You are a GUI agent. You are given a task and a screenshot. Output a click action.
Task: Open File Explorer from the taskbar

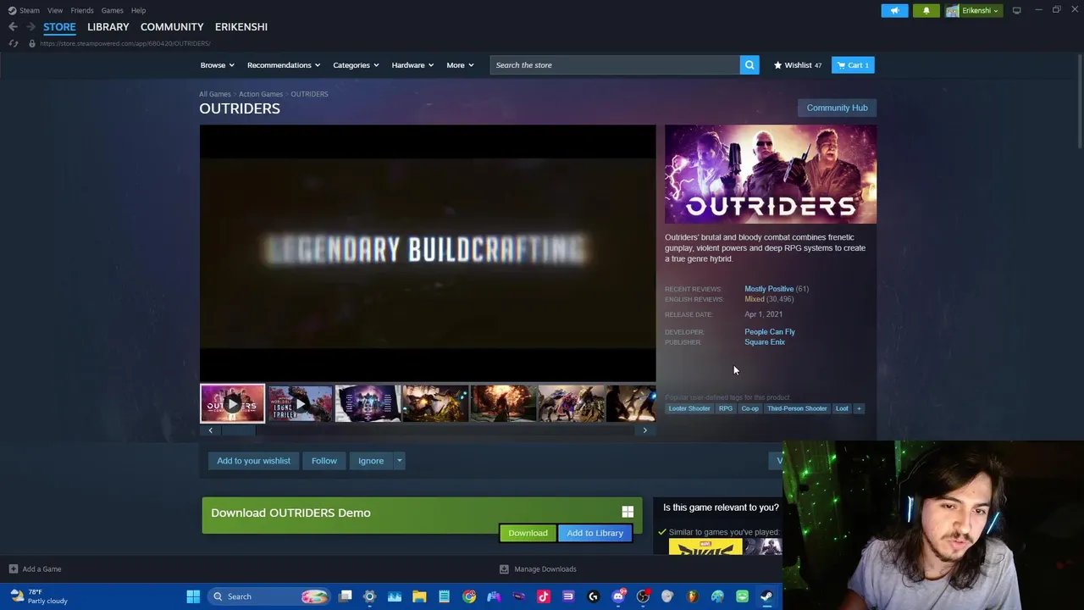pyautogui.click(x=419, y=596)
